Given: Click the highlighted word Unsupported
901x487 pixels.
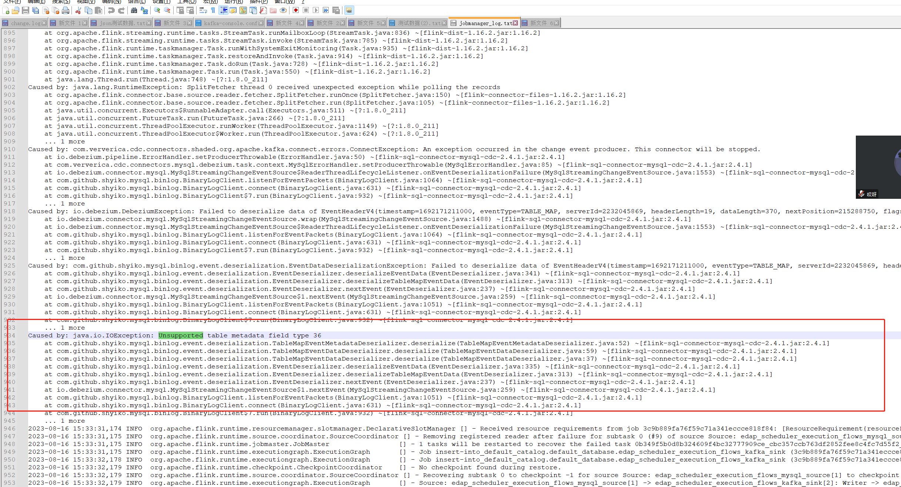Looking at the screenshot, I should [x=181, y=336].
